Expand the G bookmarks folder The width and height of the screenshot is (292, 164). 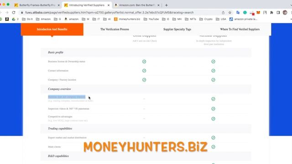pyautogui.click(x=57, y=19)
